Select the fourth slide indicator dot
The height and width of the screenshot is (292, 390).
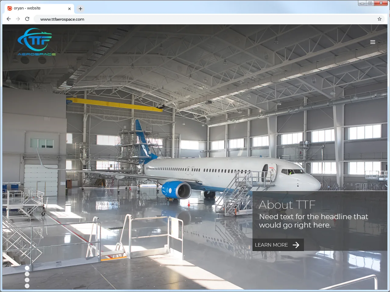tap(27, 286)
